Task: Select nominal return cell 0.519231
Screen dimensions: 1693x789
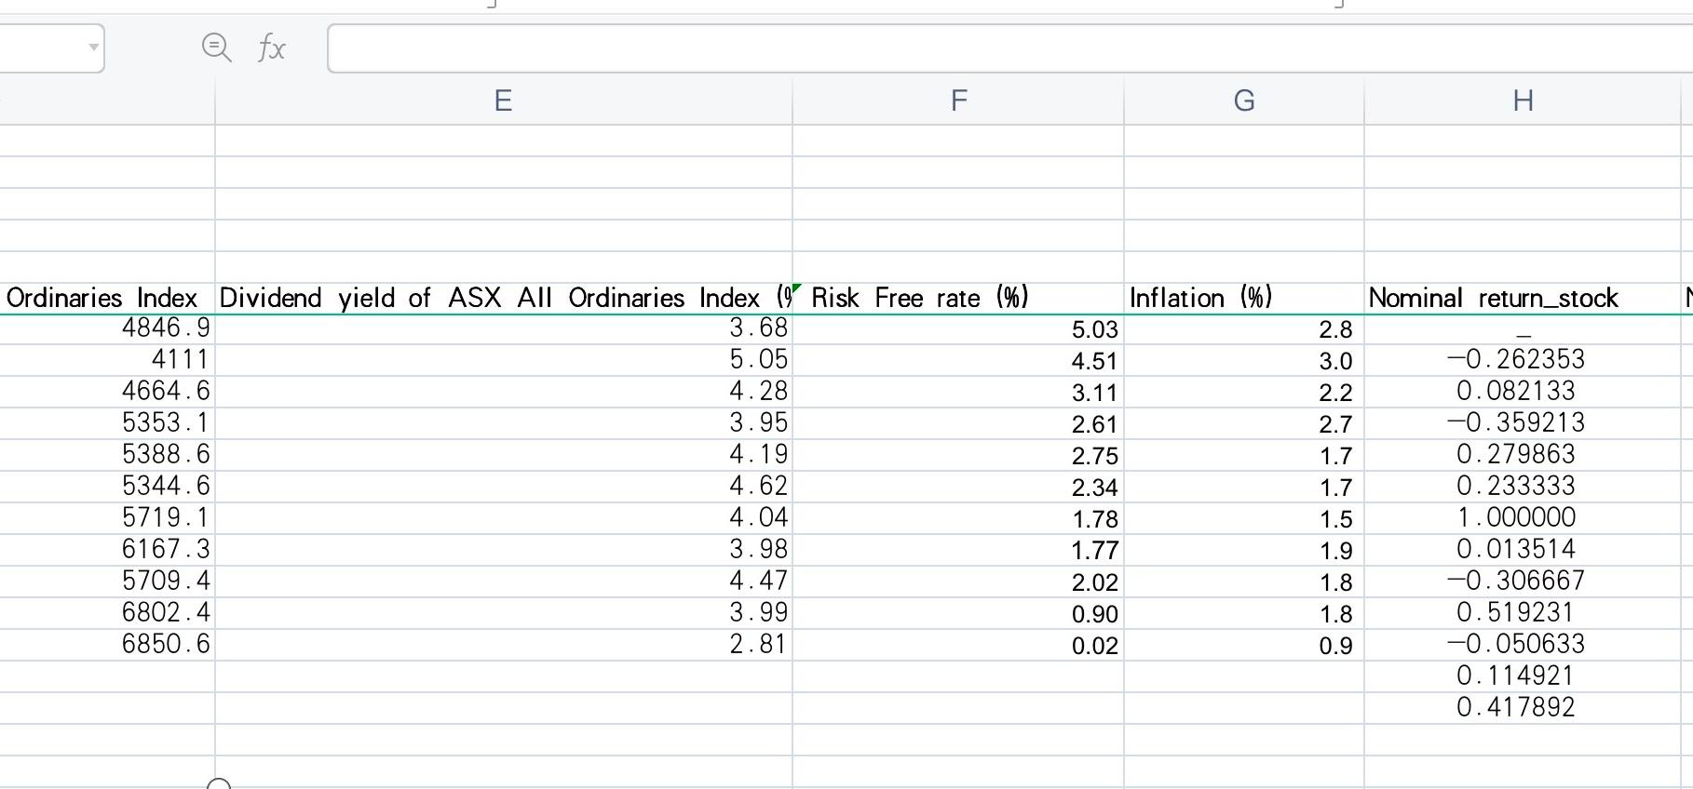Action: coord(1523,613)
